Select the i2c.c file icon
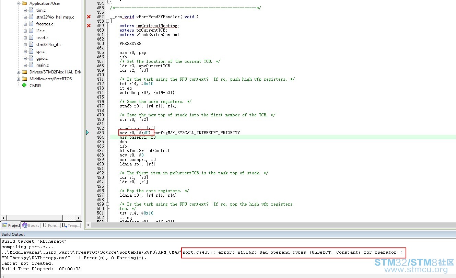 31,31
